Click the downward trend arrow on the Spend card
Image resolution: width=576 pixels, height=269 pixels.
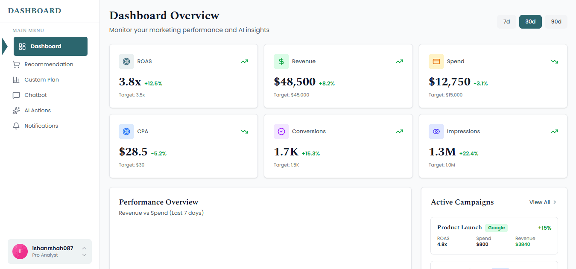click(x=554, y=61)
